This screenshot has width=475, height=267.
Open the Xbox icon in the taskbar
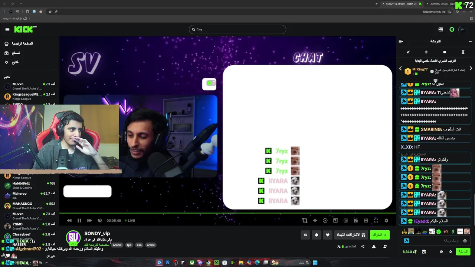(192, 263)
